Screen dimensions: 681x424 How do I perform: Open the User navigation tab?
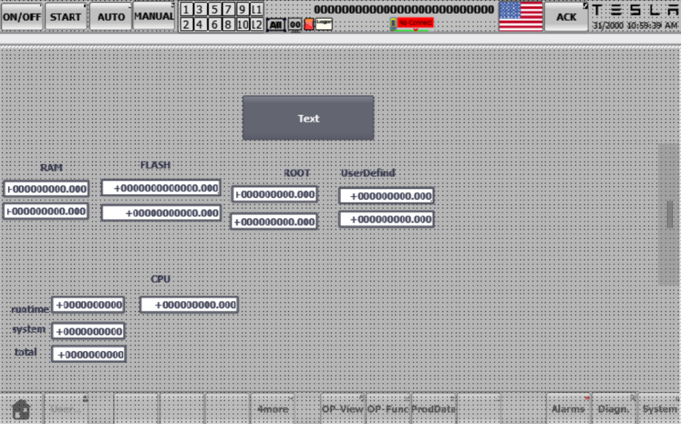click(66, 409)
